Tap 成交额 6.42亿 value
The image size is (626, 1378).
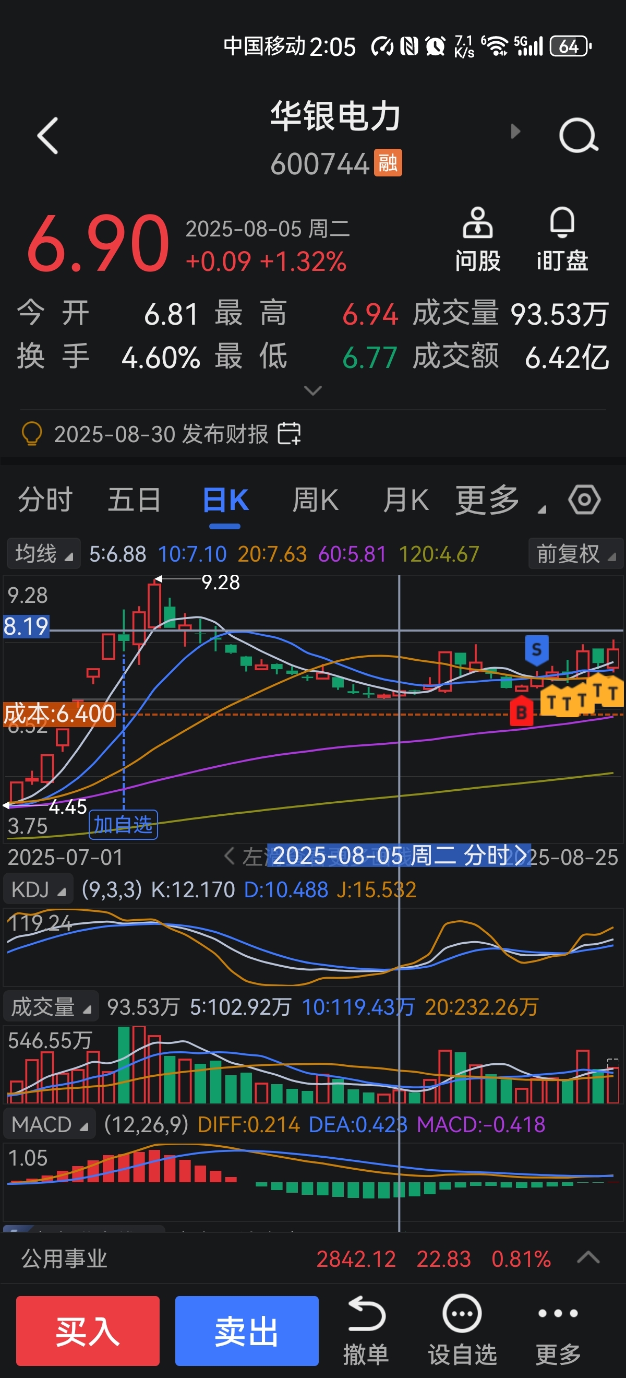pos(567,357)
